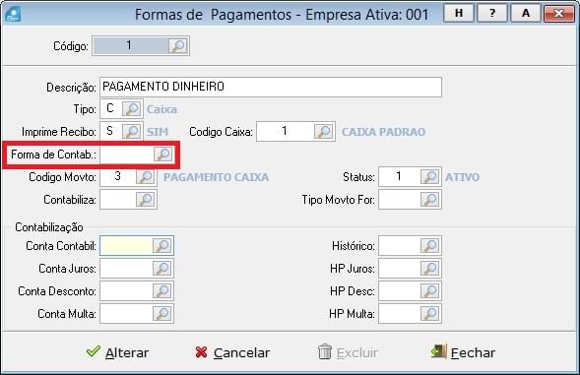Click the Cancelar button
Screen dimensions: 580x375
tap(232, 352)
